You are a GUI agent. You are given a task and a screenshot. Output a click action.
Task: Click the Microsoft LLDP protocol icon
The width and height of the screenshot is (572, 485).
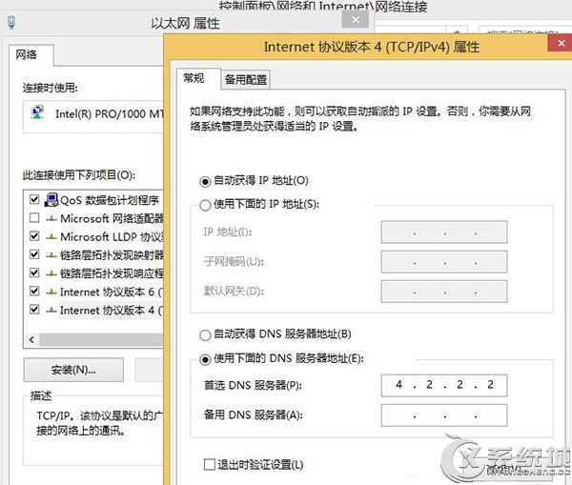pos(51,237)
